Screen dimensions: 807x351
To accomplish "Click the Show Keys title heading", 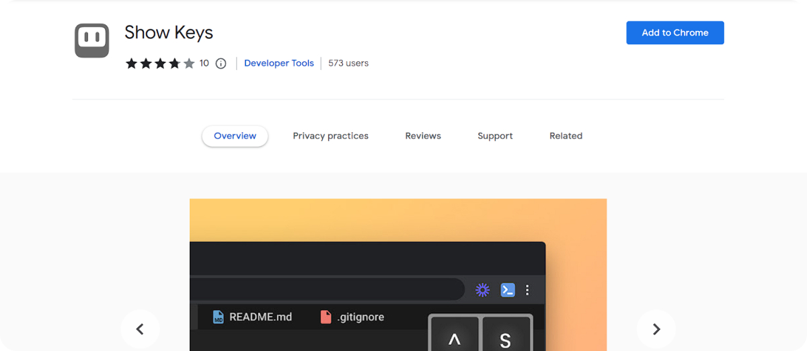I will click(x=169, y=33).
